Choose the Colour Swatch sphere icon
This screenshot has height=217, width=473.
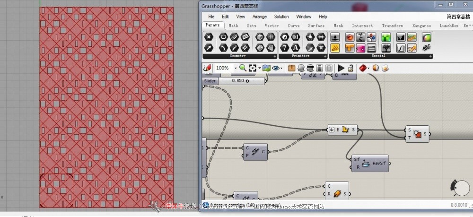[427, 37]
